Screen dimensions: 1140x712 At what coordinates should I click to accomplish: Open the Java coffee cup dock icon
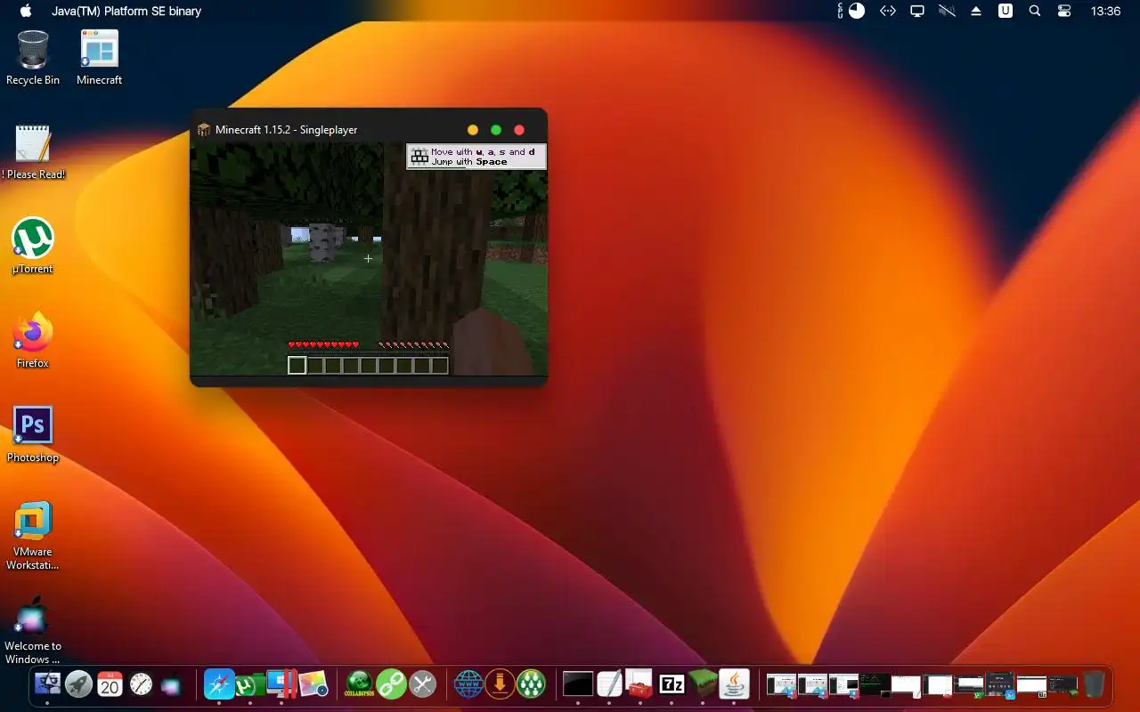735,684
